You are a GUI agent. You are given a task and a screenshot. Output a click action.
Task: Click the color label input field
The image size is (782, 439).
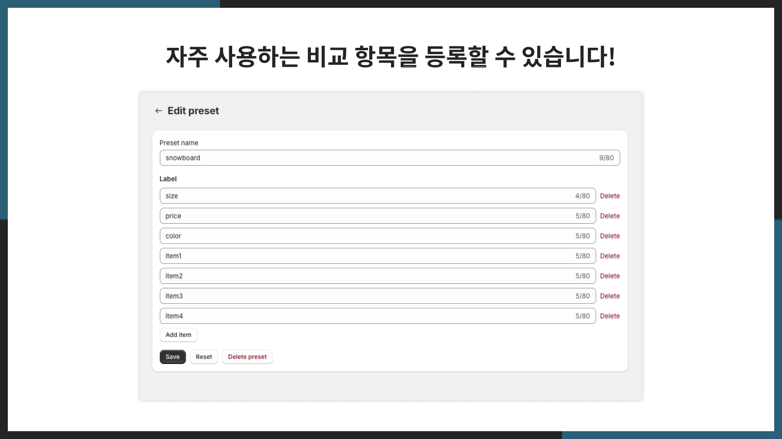[378, 236]
